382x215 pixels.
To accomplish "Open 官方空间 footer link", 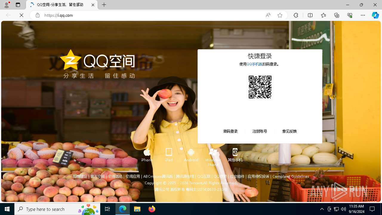I will (x=98, y=176).
